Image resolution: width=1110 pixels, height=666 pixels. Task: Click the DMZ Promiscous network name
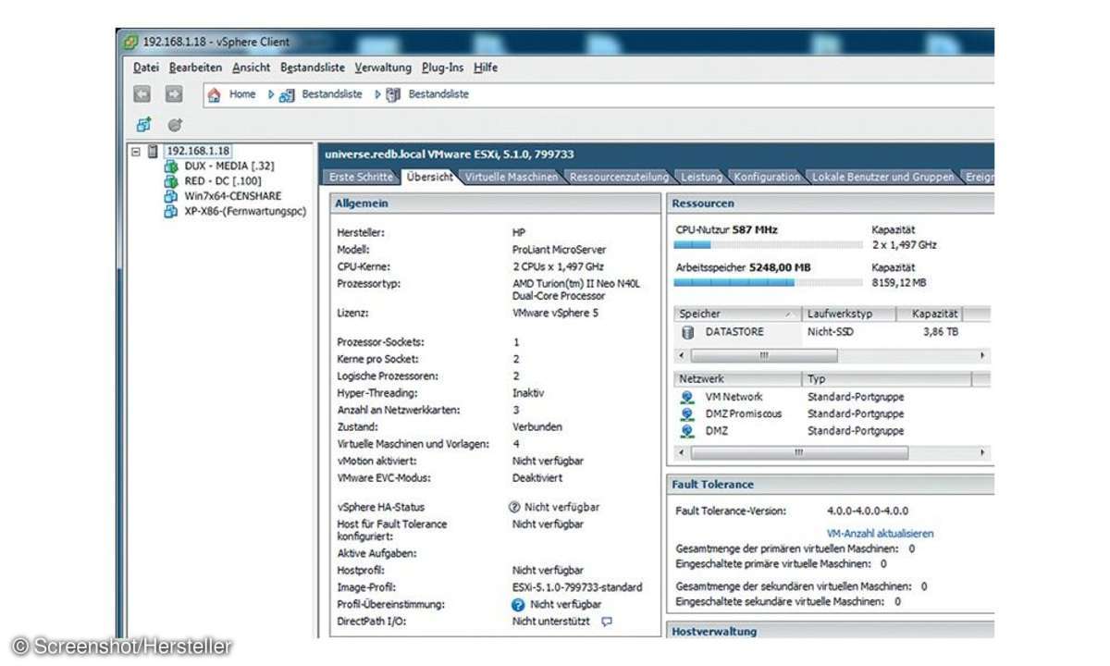743,413
